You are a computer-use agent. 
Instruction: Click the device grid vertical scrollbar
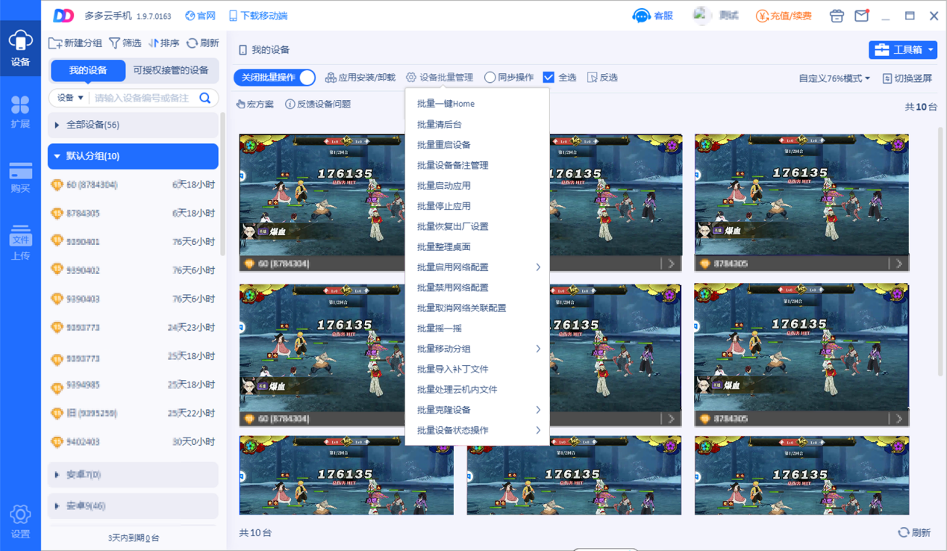point(939,251)
